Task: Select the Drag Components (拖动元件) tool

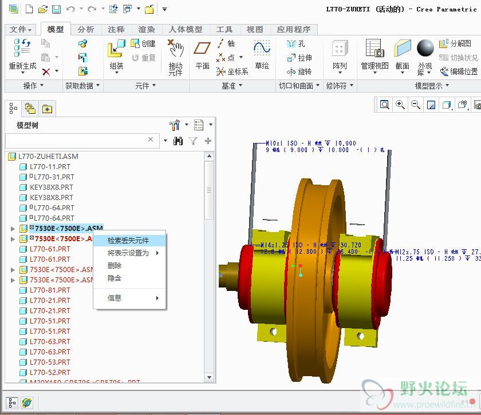Action: point(175,58)
